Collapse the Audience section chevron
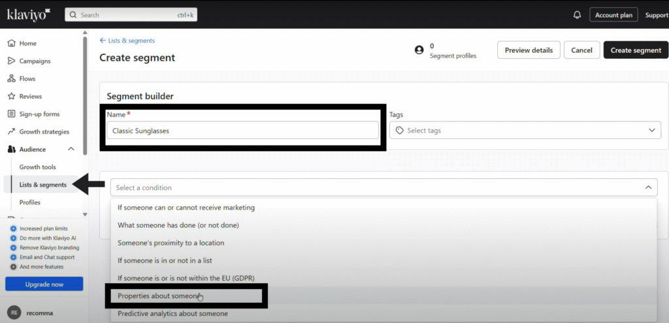Viewport: 669px width, 323px height. point(71,149)
